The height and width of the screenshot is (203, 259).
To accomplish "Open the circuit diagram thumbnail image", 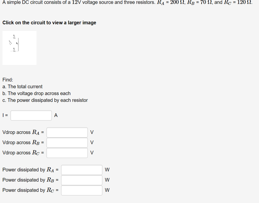I will (x=19, y=48).
